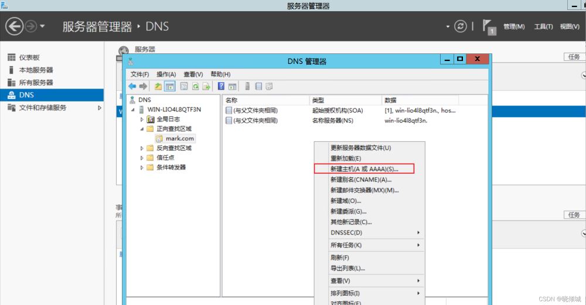Toggle the Show/Hide Console Tree toolbar icon

coord(170,86)
